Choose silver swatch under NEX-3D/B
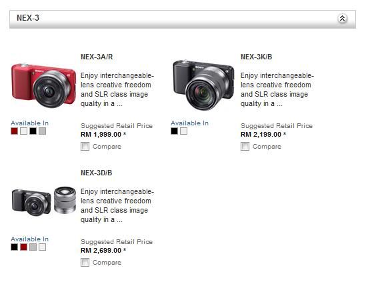The width and height of the screenshot is (368, 286). click(x=33, y=247)
